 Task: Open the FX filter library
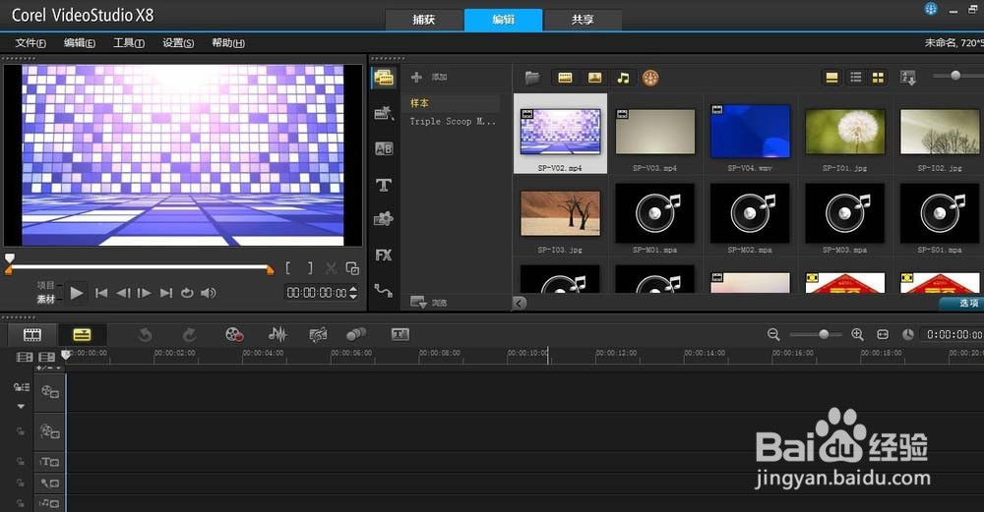click(x=384, y=256)
